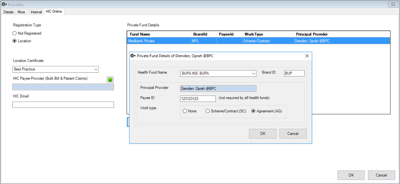Click the green info icon beside HIC Payee Provider
Image resolution: width=400 pixels, height=184 pixels.
click(110, 80)
